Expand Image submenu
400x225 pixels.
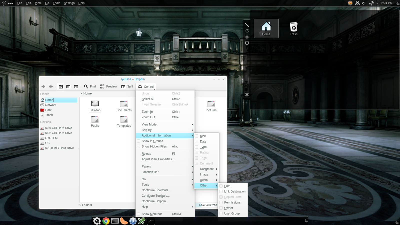pyautogui.click(x=206, y=174)
